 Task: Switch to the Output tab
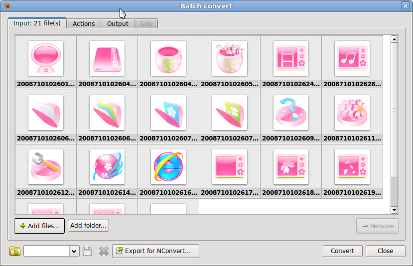coord(118,24)
